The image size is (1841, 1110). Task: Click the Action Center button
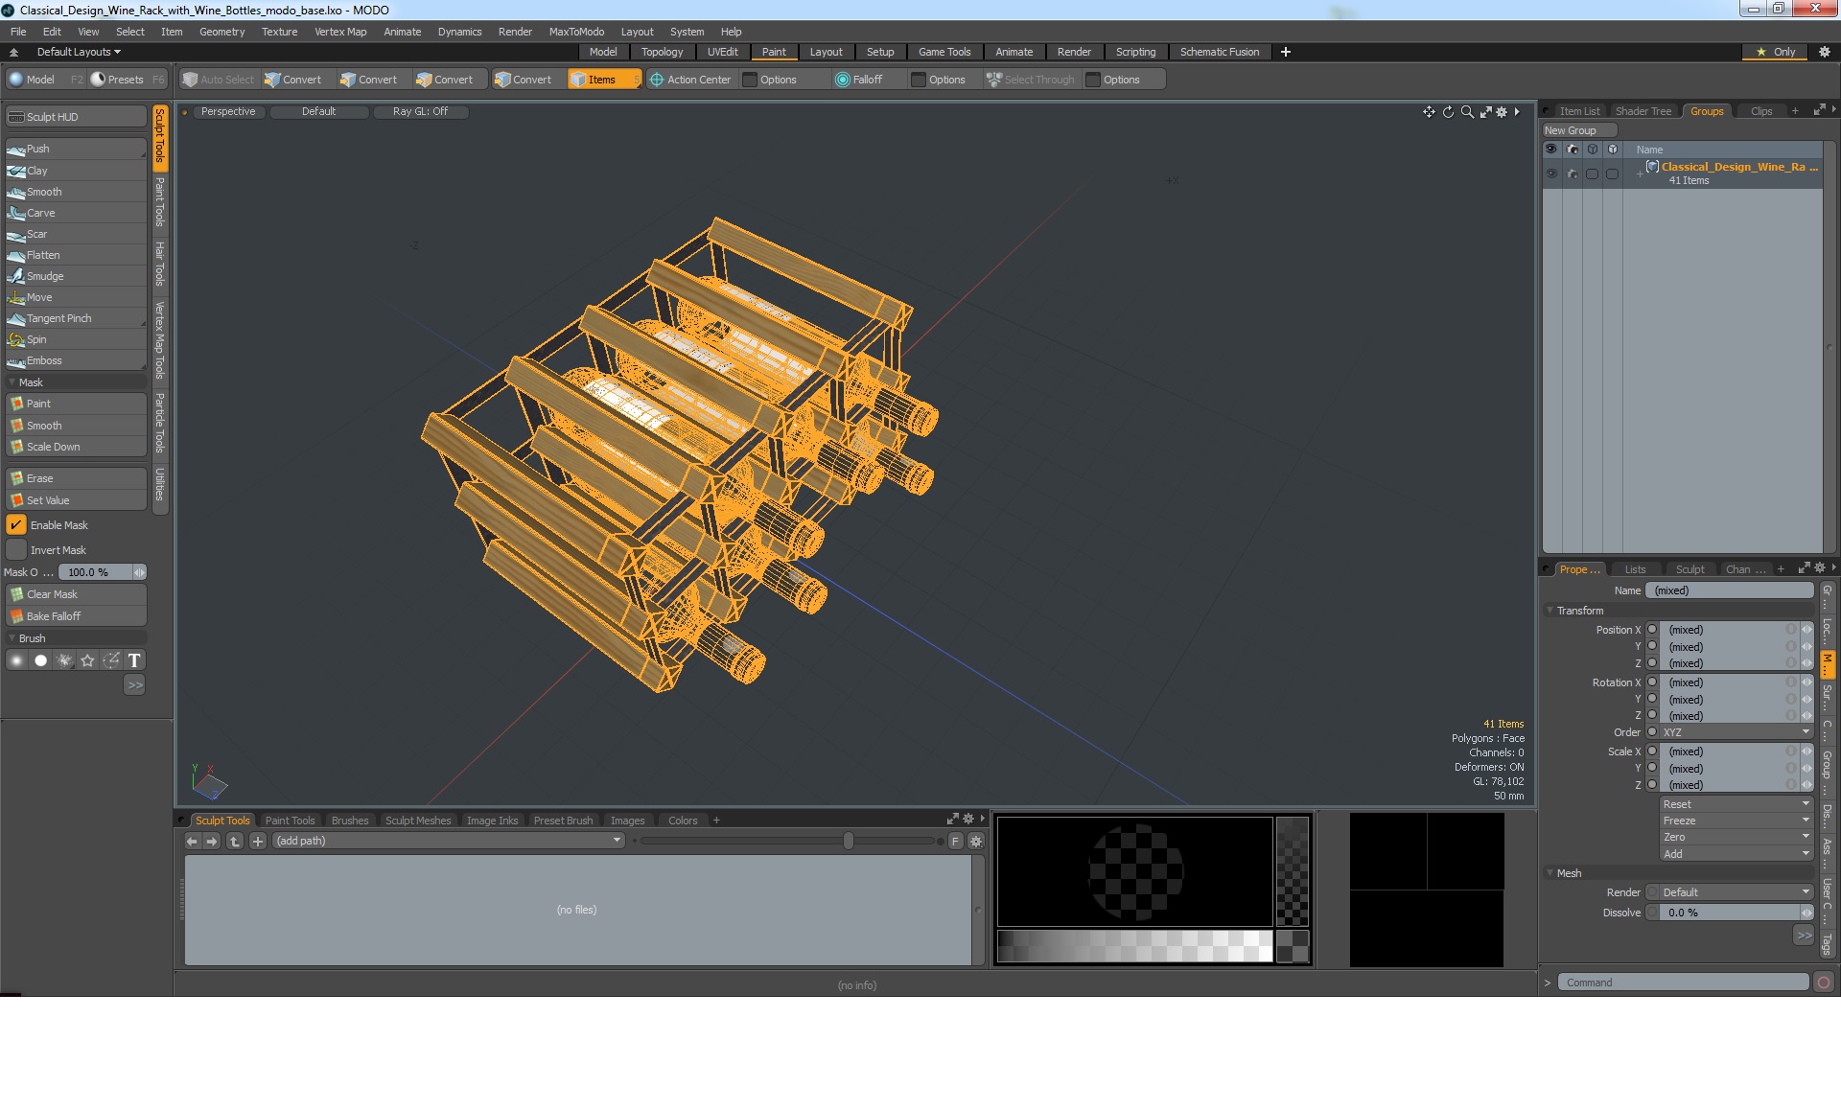(x=690, y=80)
